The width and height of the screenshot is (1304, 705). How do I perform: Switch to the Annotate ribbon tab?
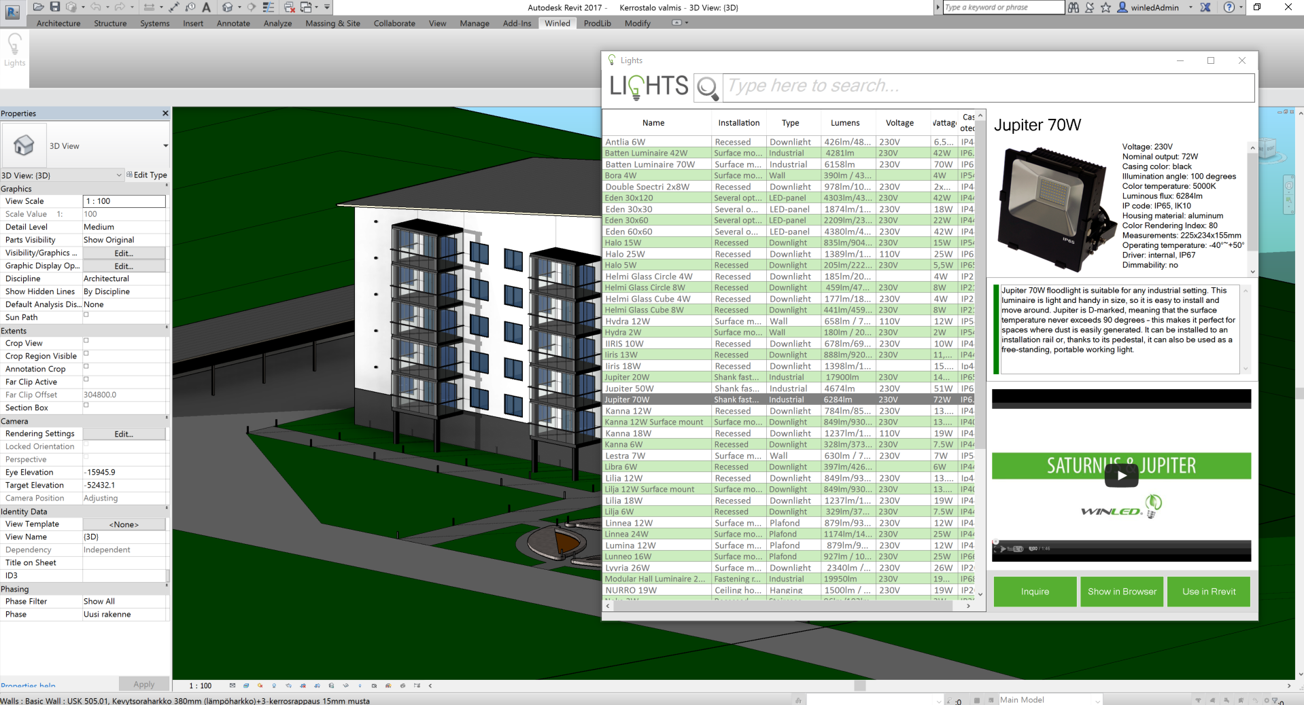click(233, 23)
